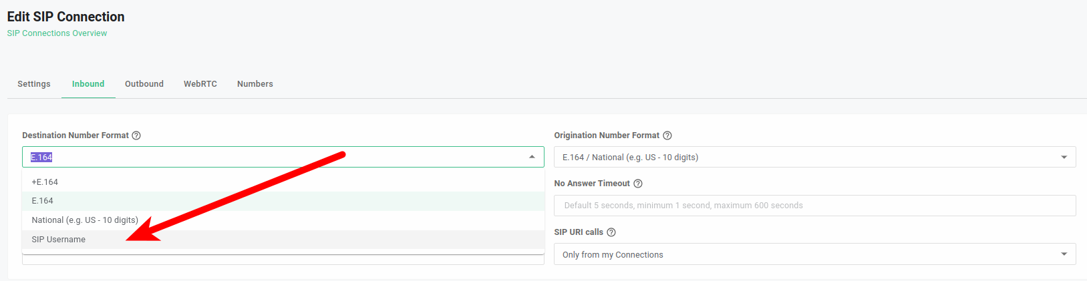Open the WebRTC tab
The height and width of the screenshot is (281, 1087).
coord(200,84)
